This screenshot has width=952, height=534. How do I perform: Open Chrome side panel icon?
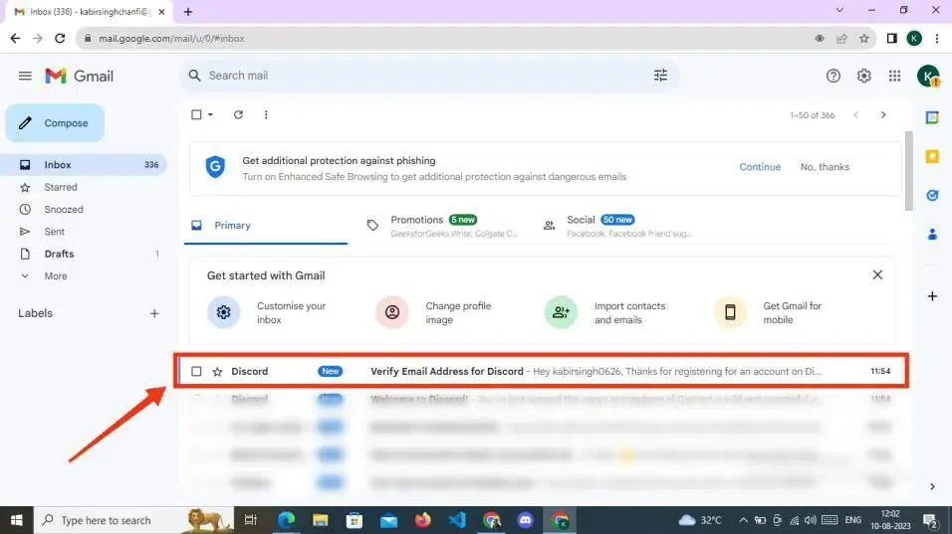click(x=892, y=38)
